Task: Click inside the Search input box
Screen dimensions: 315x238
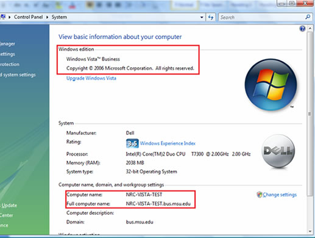Action: point(262,17)
